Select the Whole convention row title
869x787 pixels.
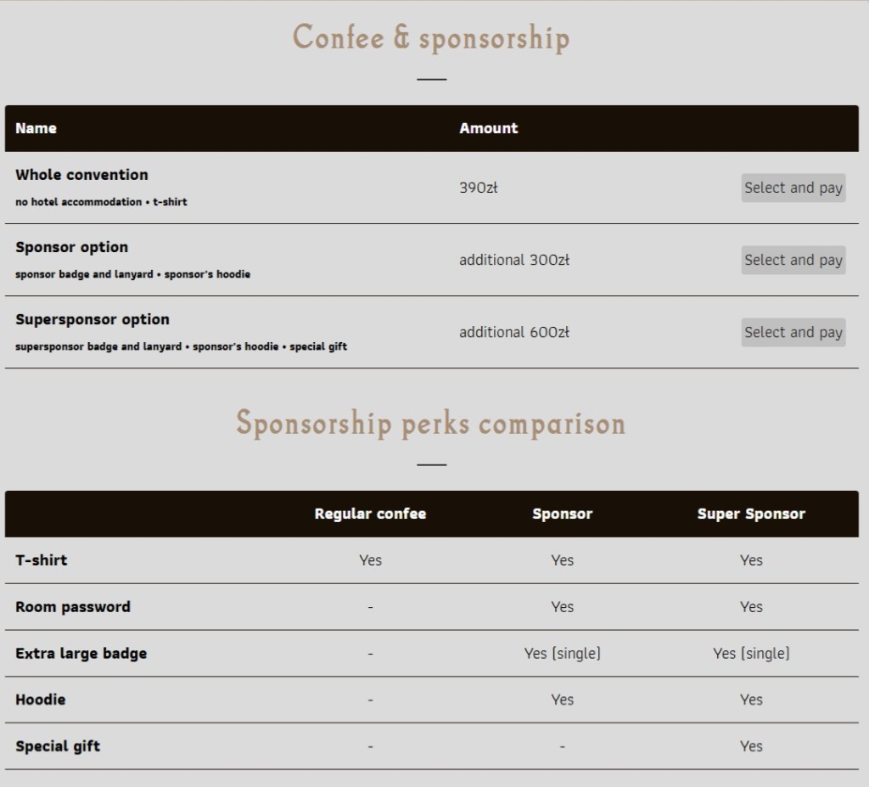81,175
